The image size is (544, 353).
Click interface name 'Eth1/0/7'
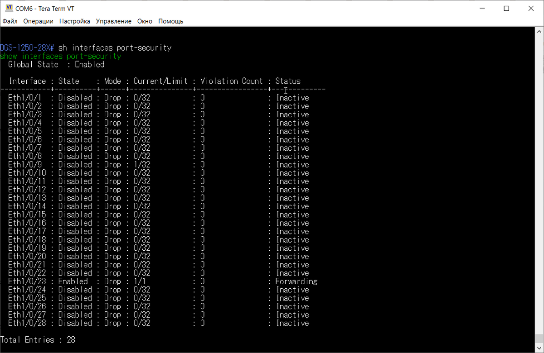tap(25, 148)
